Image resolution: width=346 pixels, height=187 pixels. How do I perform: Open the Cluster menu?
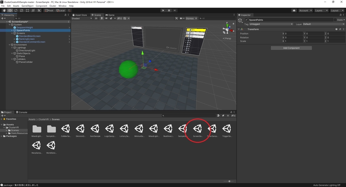click(53, 6)
